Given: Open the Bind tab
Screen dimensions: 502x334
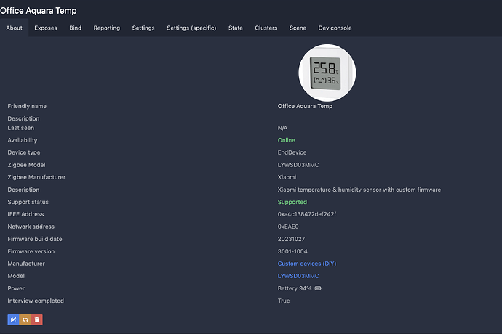Looking at the screenshot, I should [76, 28].
